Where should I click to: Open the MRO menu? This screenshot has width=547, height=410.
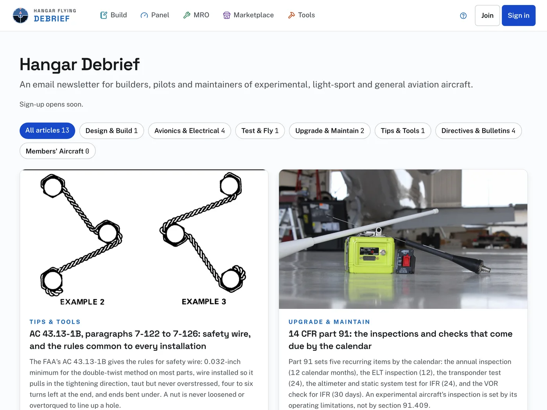(197, 15)
